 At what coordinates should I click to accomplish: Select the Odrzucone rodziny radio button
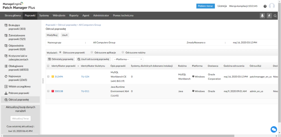123,52
